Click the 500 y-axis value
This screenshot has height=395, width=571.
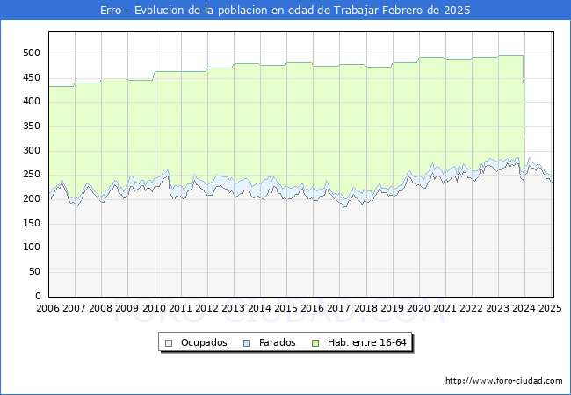point(32,54)
